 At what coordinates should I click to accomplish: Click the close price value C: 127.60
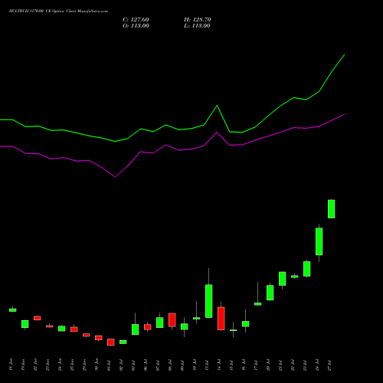[136, 20]
